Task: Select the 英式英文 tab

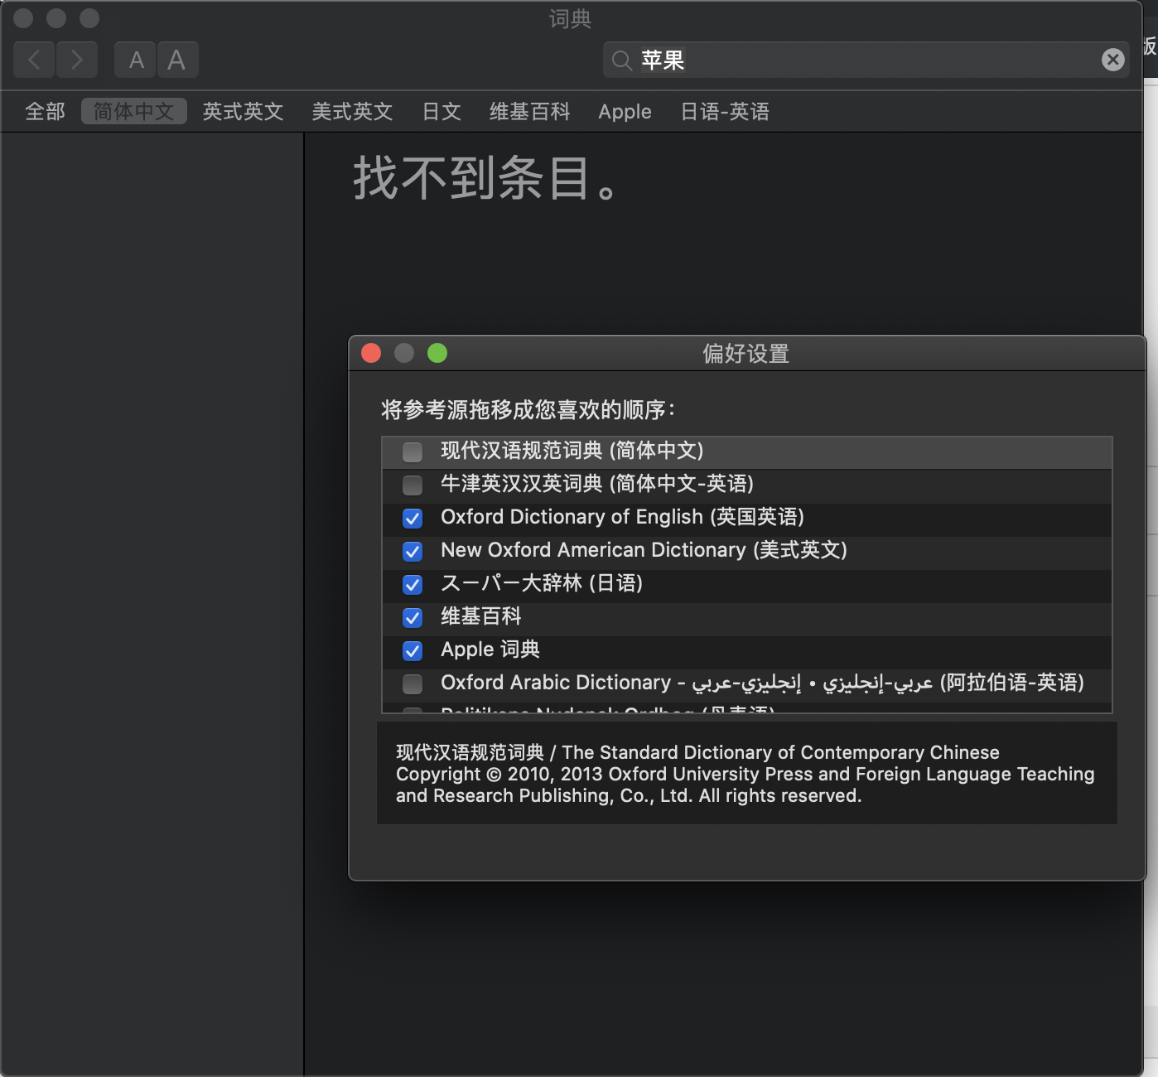Action: click(243, 112)
